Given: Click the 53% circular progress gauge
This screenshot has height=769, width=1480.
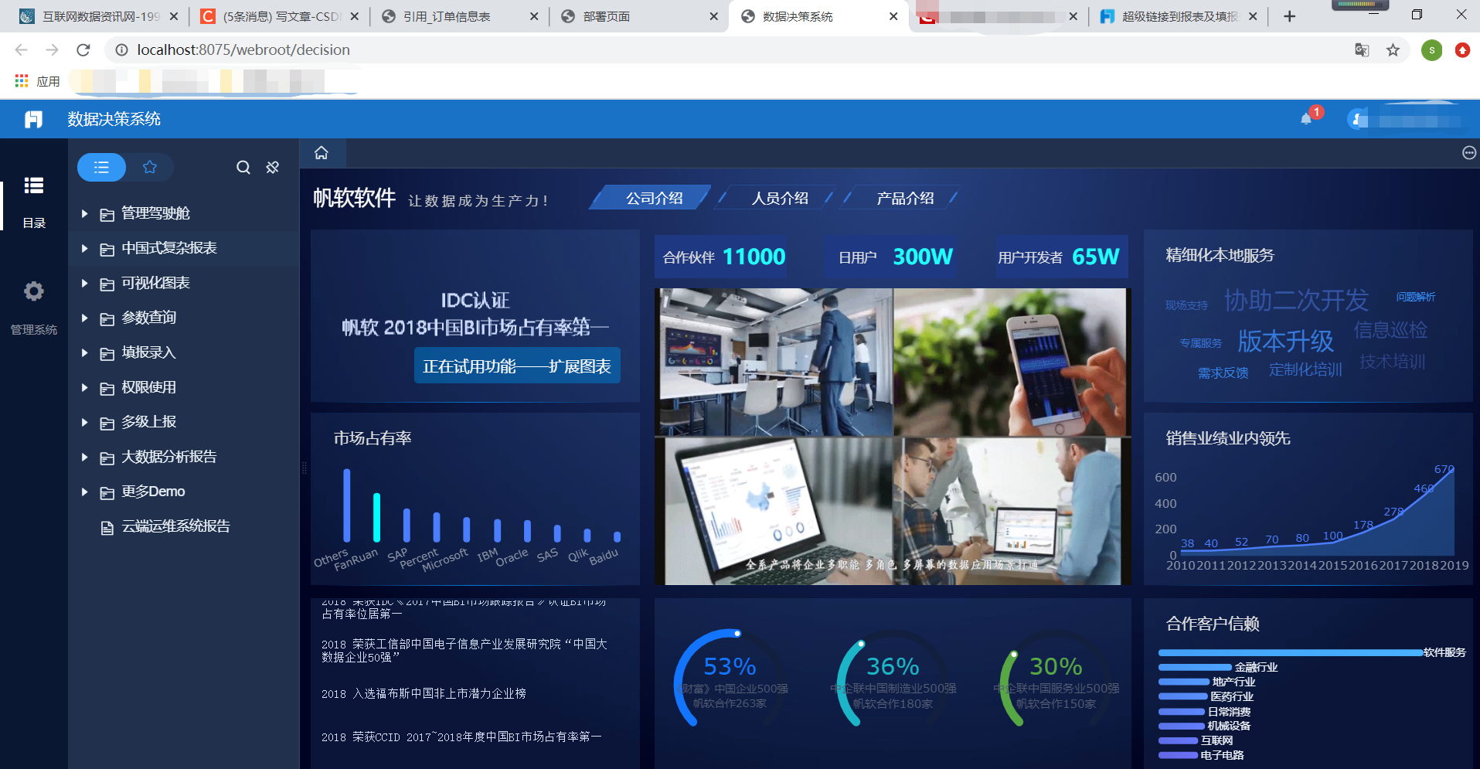Looking at the screenshot, I should click(730, 678).
